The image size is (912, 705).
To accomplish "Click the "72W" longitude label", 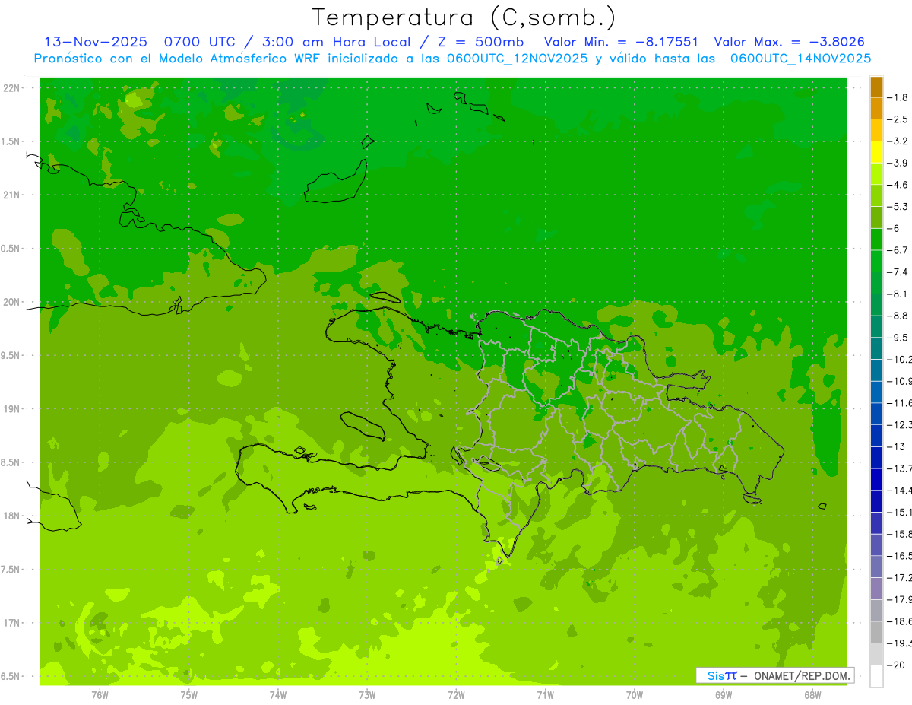I will [456, 695].
